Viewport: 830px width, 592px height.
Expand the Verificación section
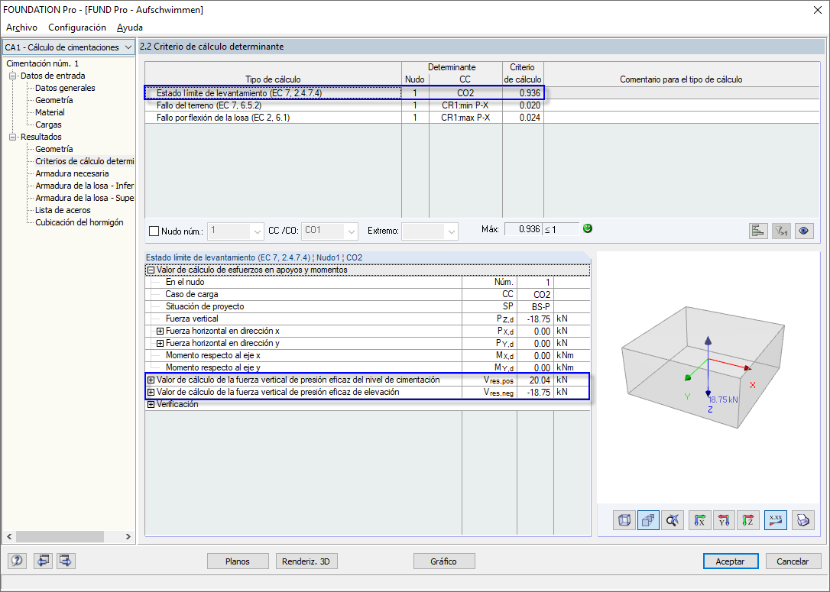tap(151, 404)
